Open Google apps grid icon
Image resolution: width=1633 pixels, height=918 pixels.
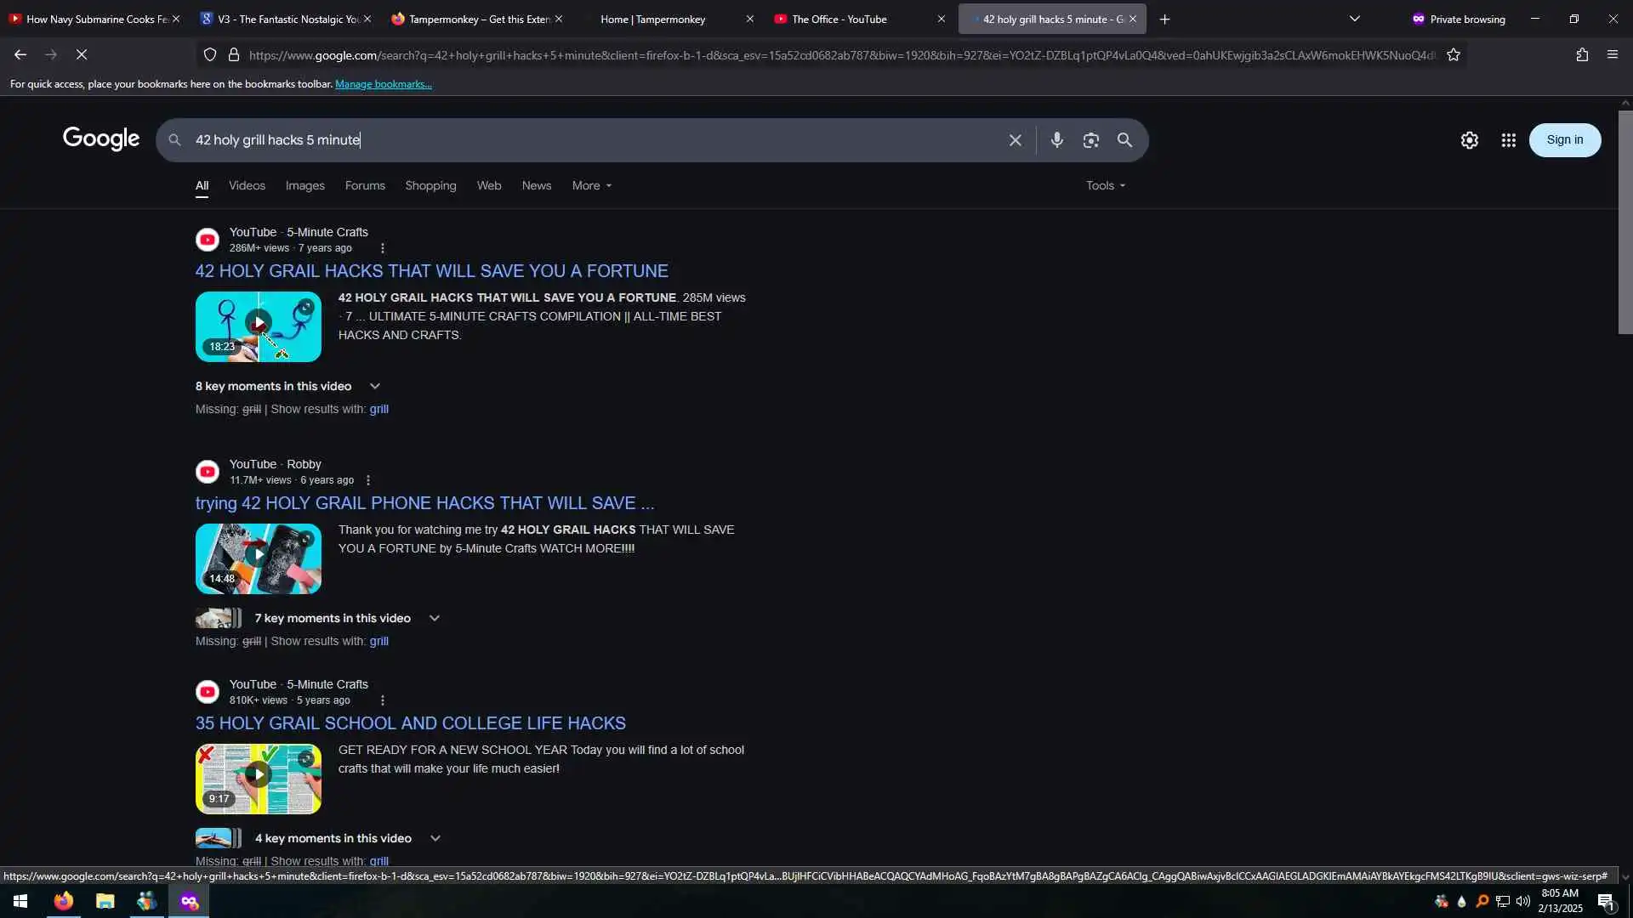pyautogui.click(x=1508, y=140)
